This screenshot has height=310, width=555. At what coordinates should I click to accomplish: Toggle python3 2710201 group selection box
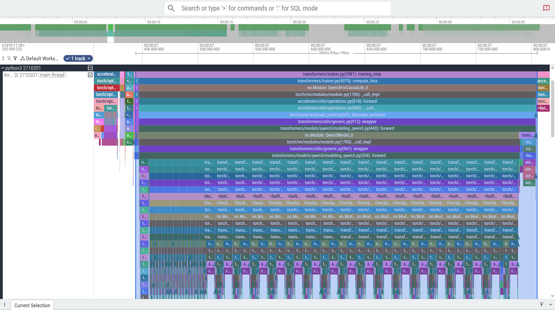point(90,68)
